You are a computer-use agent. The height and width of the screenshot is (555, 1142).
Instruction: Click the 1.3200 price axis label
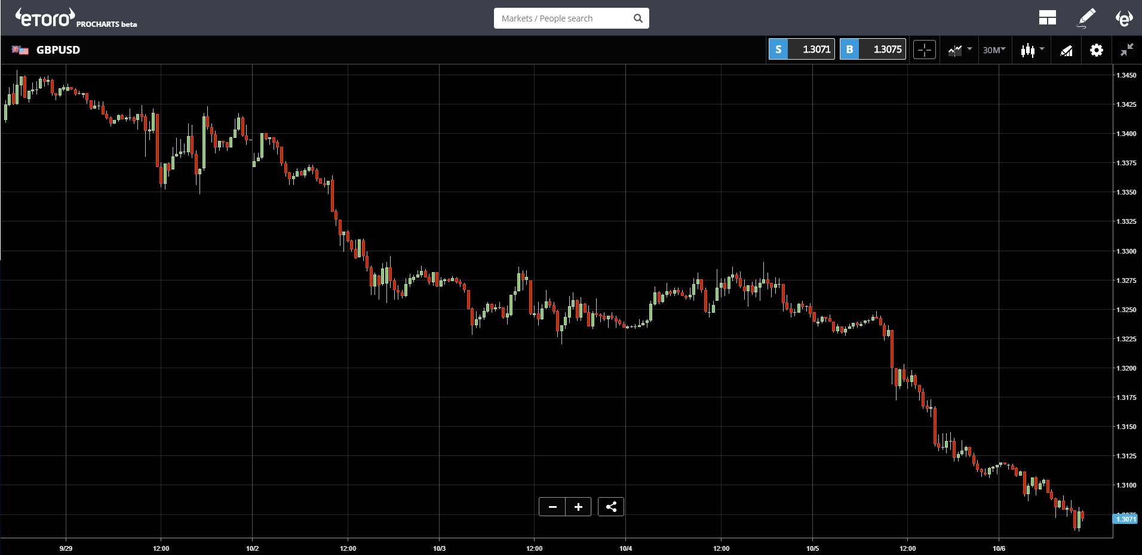tap(1126, 368)
